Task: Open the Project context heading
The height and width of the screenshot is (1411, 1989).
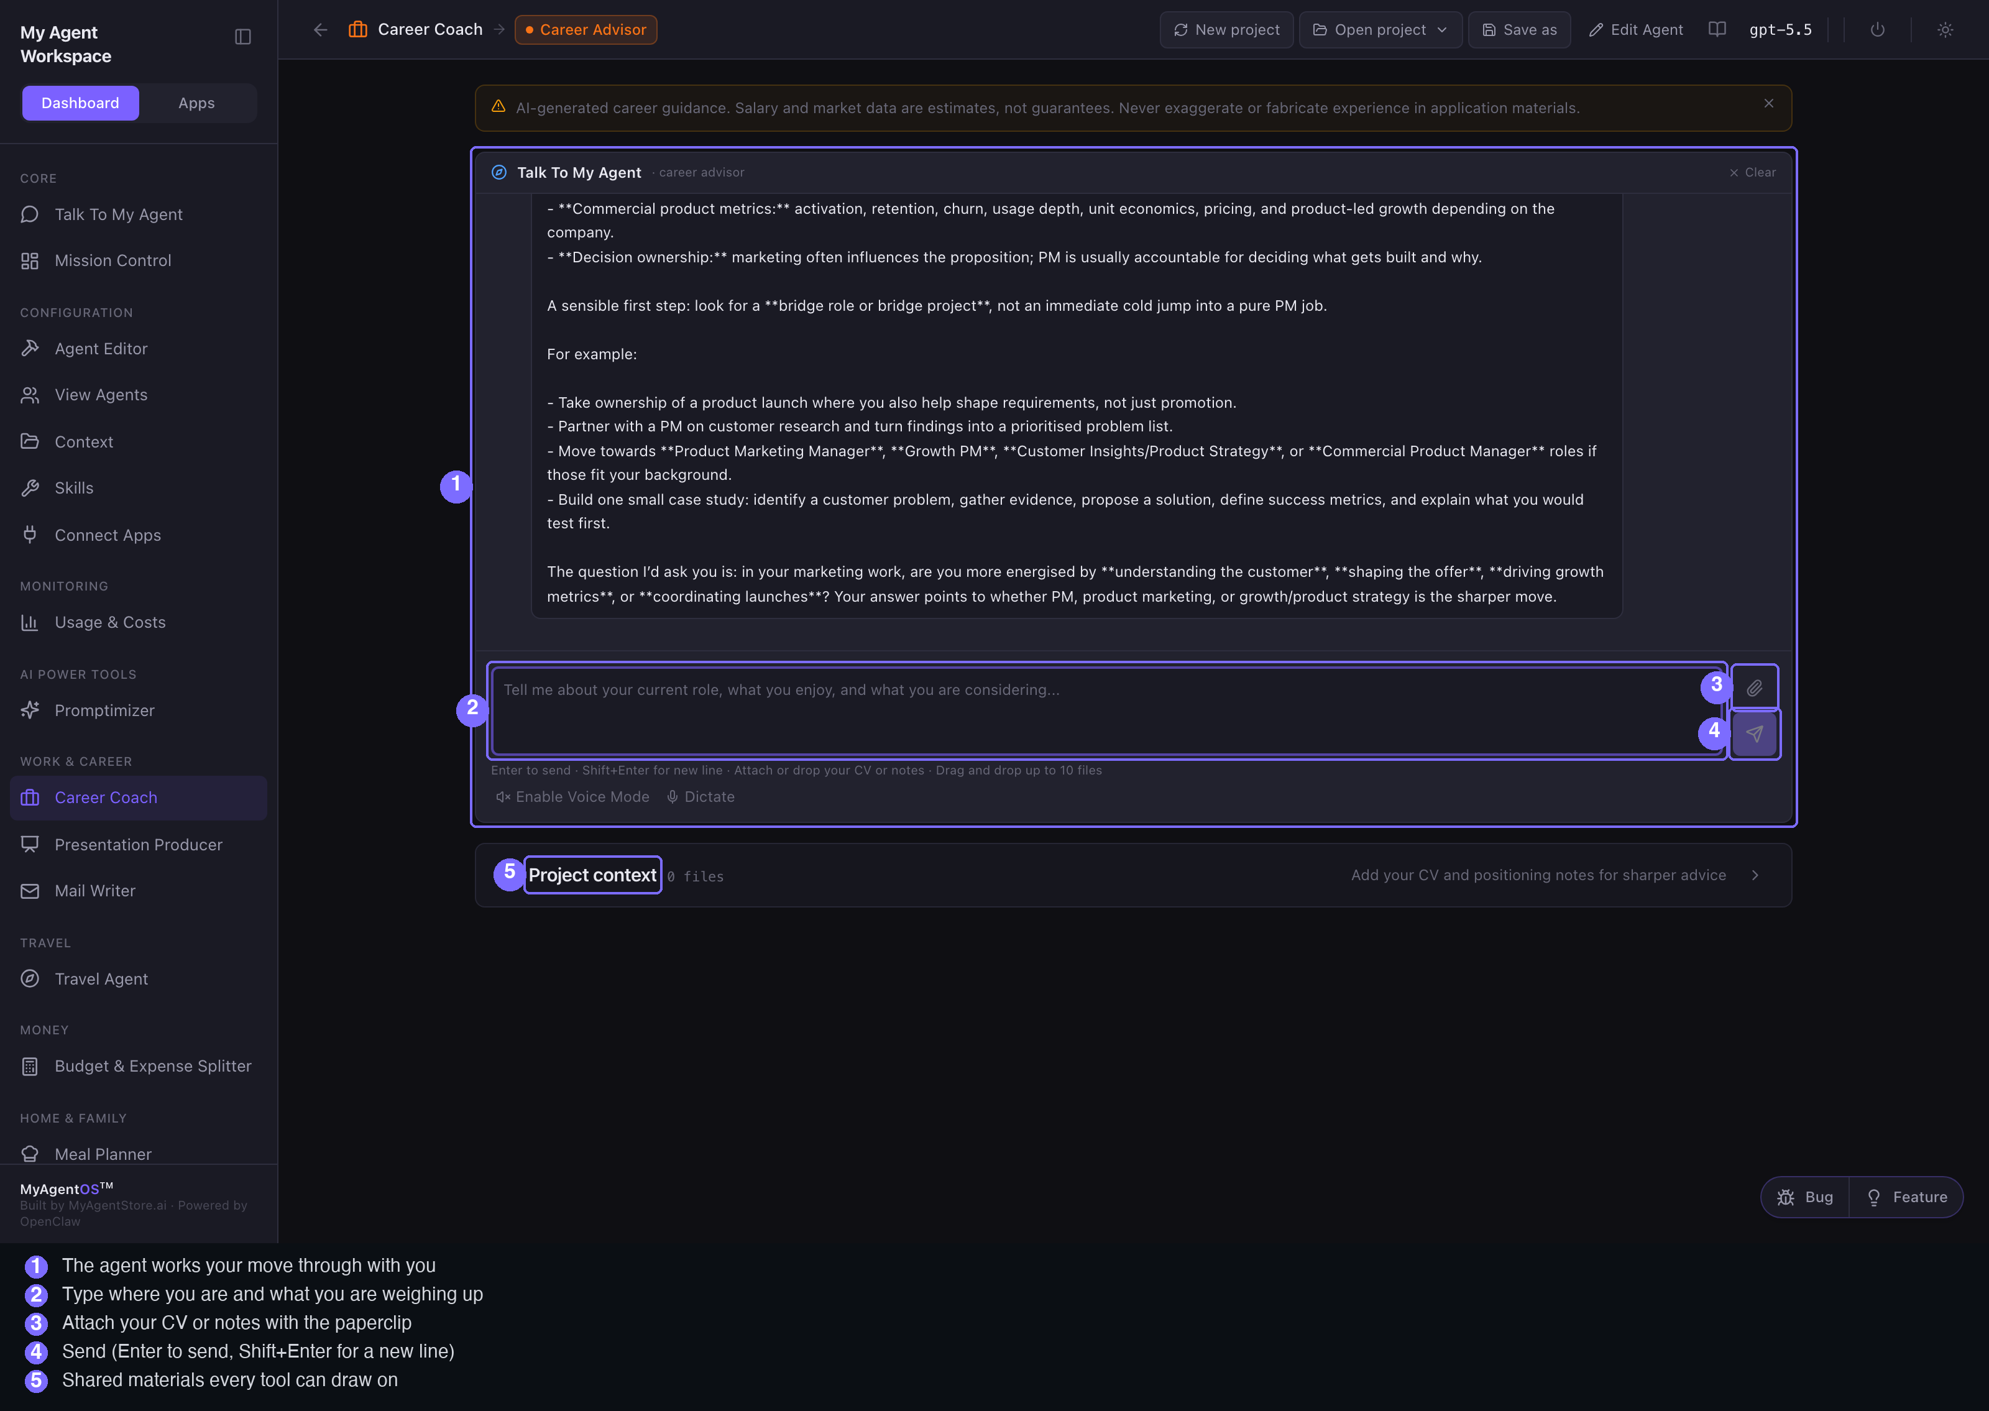Action: (x=592, y=875)
